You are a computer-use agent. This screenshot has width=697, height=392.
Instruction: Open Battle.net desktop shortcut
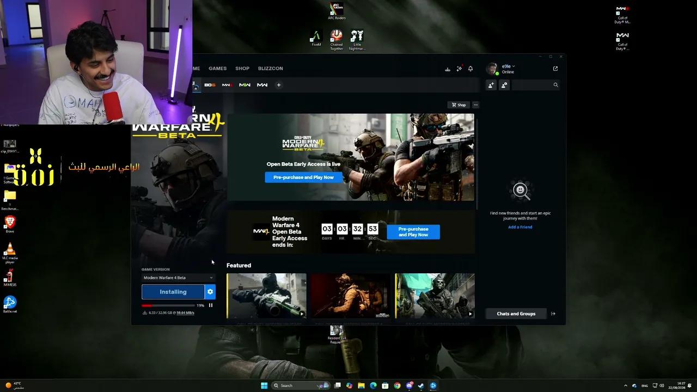tap(10, 304)
